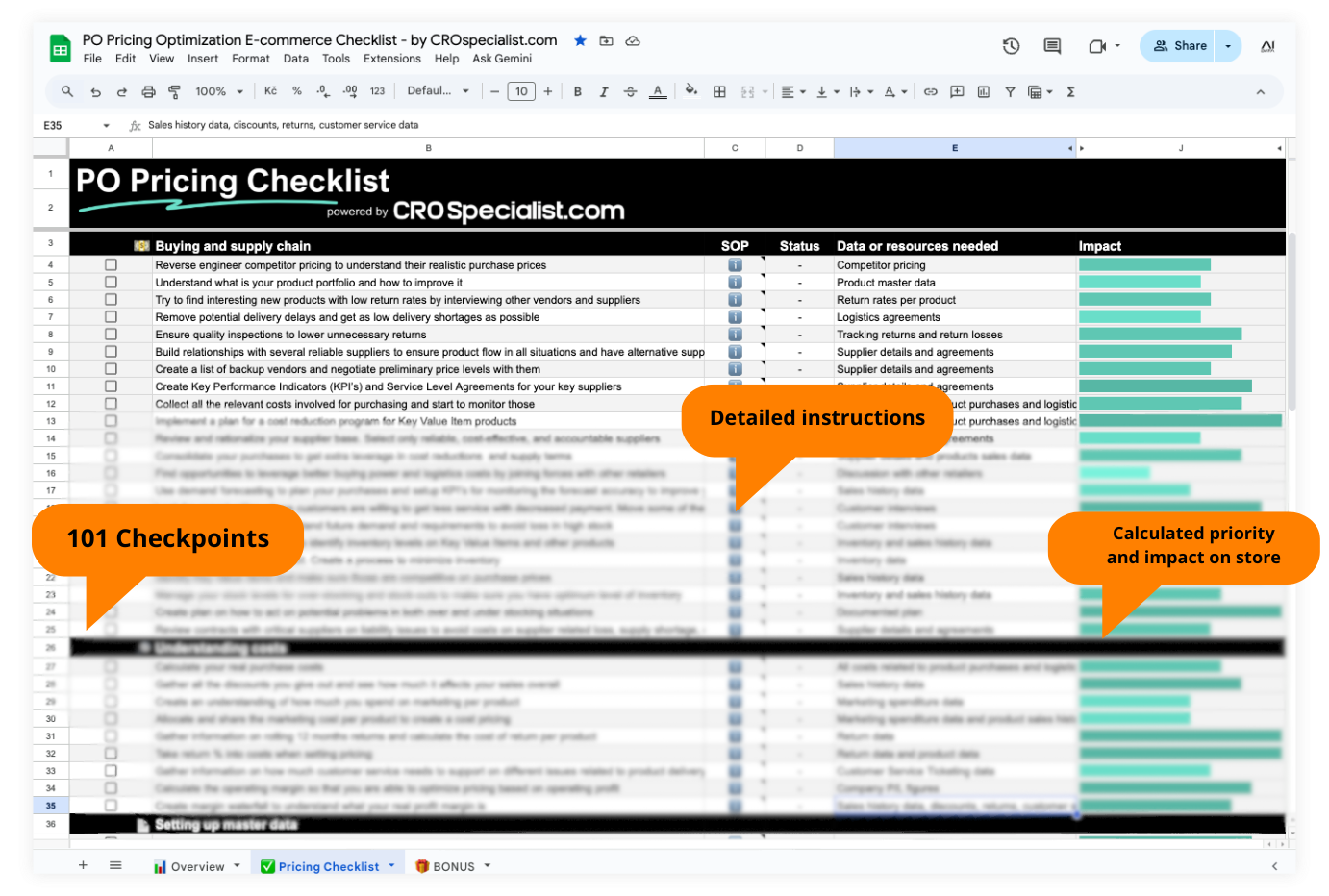This screenshot has width=1329, height=896.
Task: Open the comments panel icon
Action: click(1052, 46)
